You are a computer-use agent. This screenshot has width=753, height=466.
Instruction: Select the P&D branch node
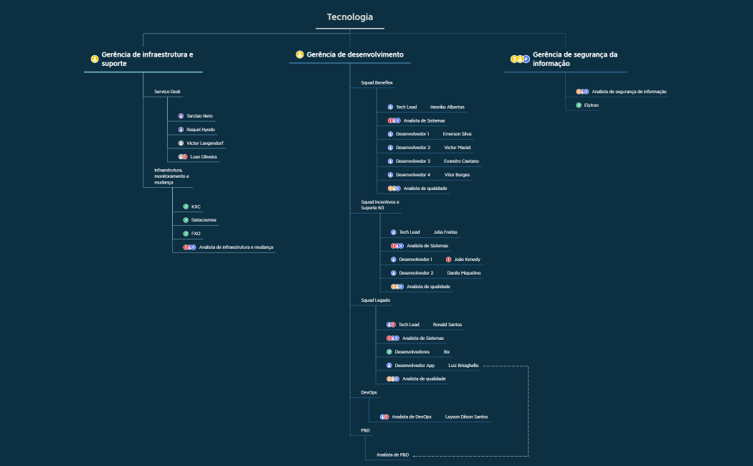click(x=365, y=430)
